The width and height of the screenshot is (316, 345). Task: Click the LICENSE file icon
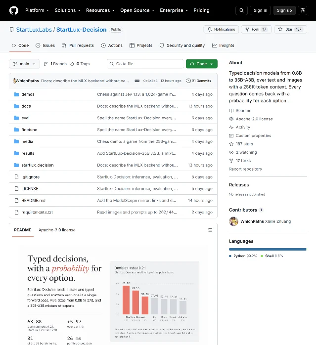(x=16, y=188)
